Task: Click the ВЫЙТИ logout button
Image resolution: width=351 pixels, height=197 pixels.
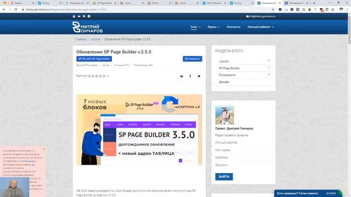Action: coord(224,177)
